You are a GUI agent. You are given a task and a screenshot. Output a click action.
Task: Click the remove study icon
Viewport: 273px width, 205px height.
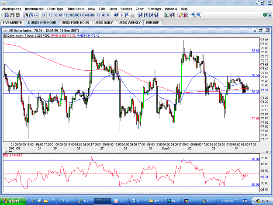(x=172, y=15)
